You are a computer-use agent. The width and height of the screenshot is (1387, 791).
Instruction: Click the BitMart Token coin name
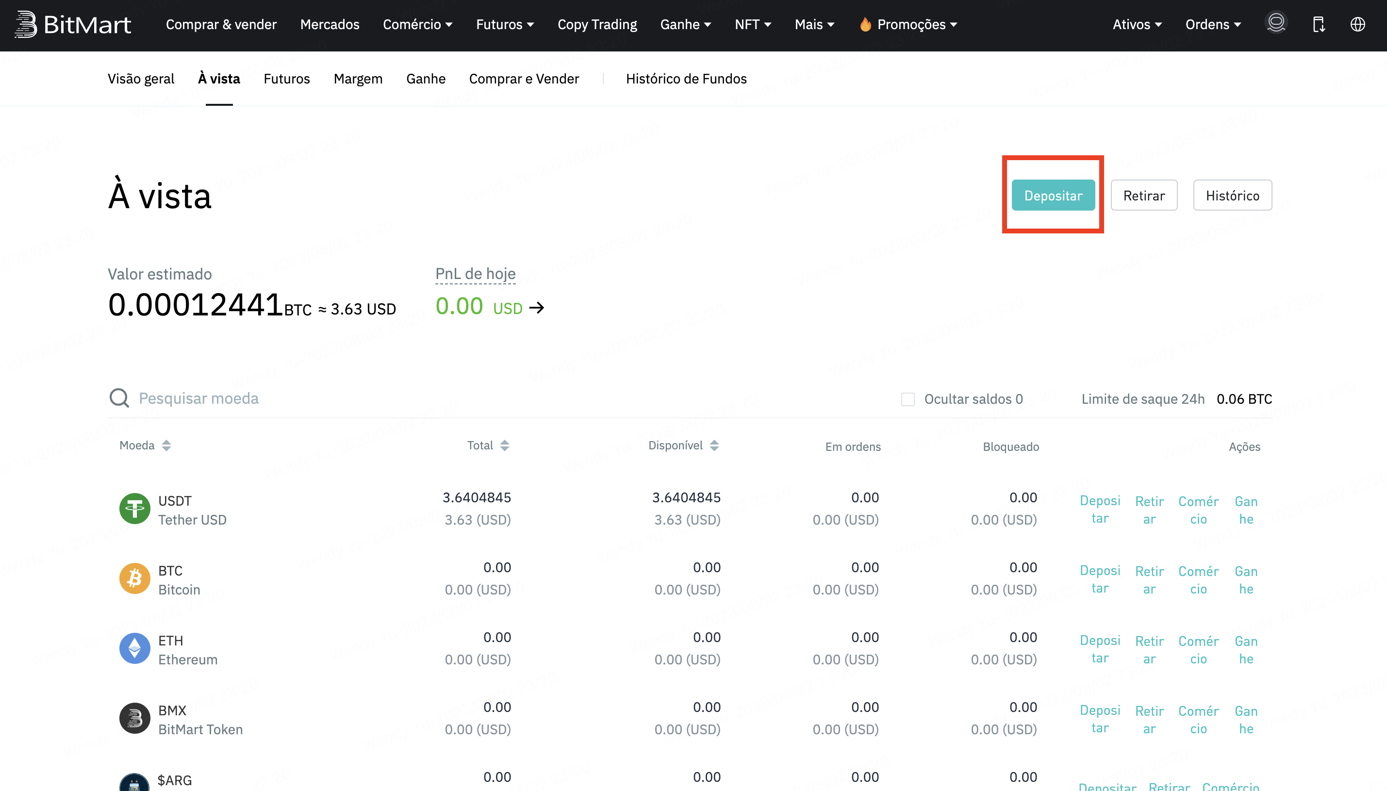[200, 729]
